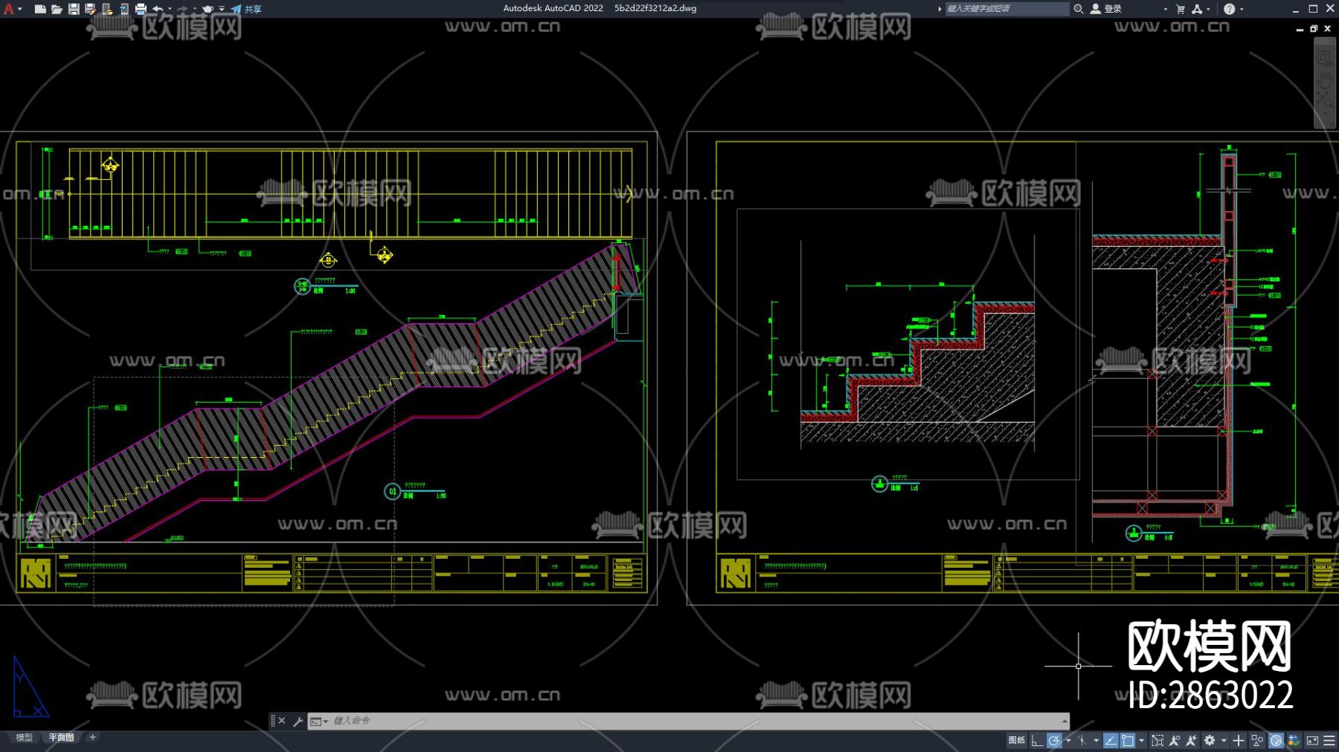The image size is (1339, 752).
Task: Expand the redo history dropdown
Action: click(194, 9)
